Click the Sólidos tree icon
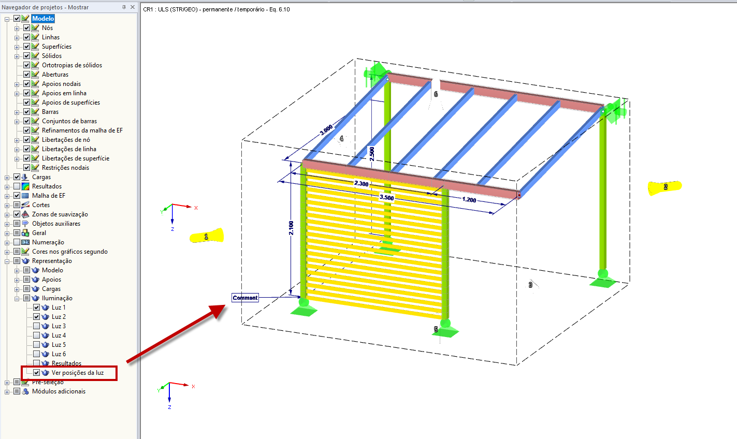737x439 pixels. 35,56
